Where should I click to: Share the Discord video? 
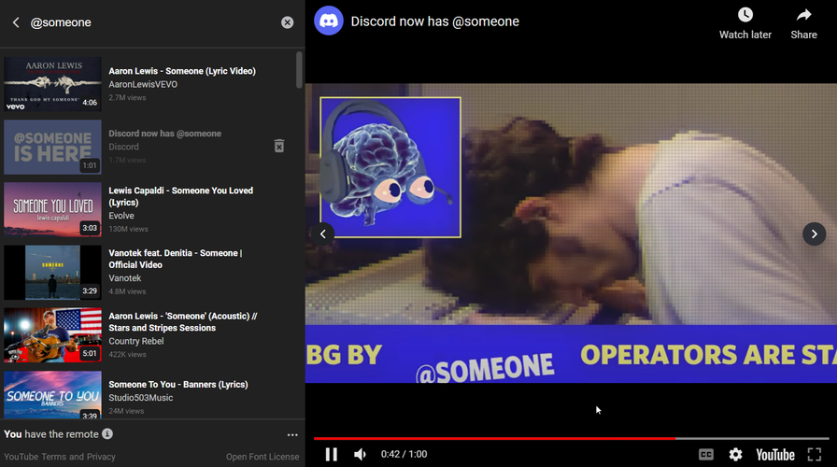tap(803, 24)
